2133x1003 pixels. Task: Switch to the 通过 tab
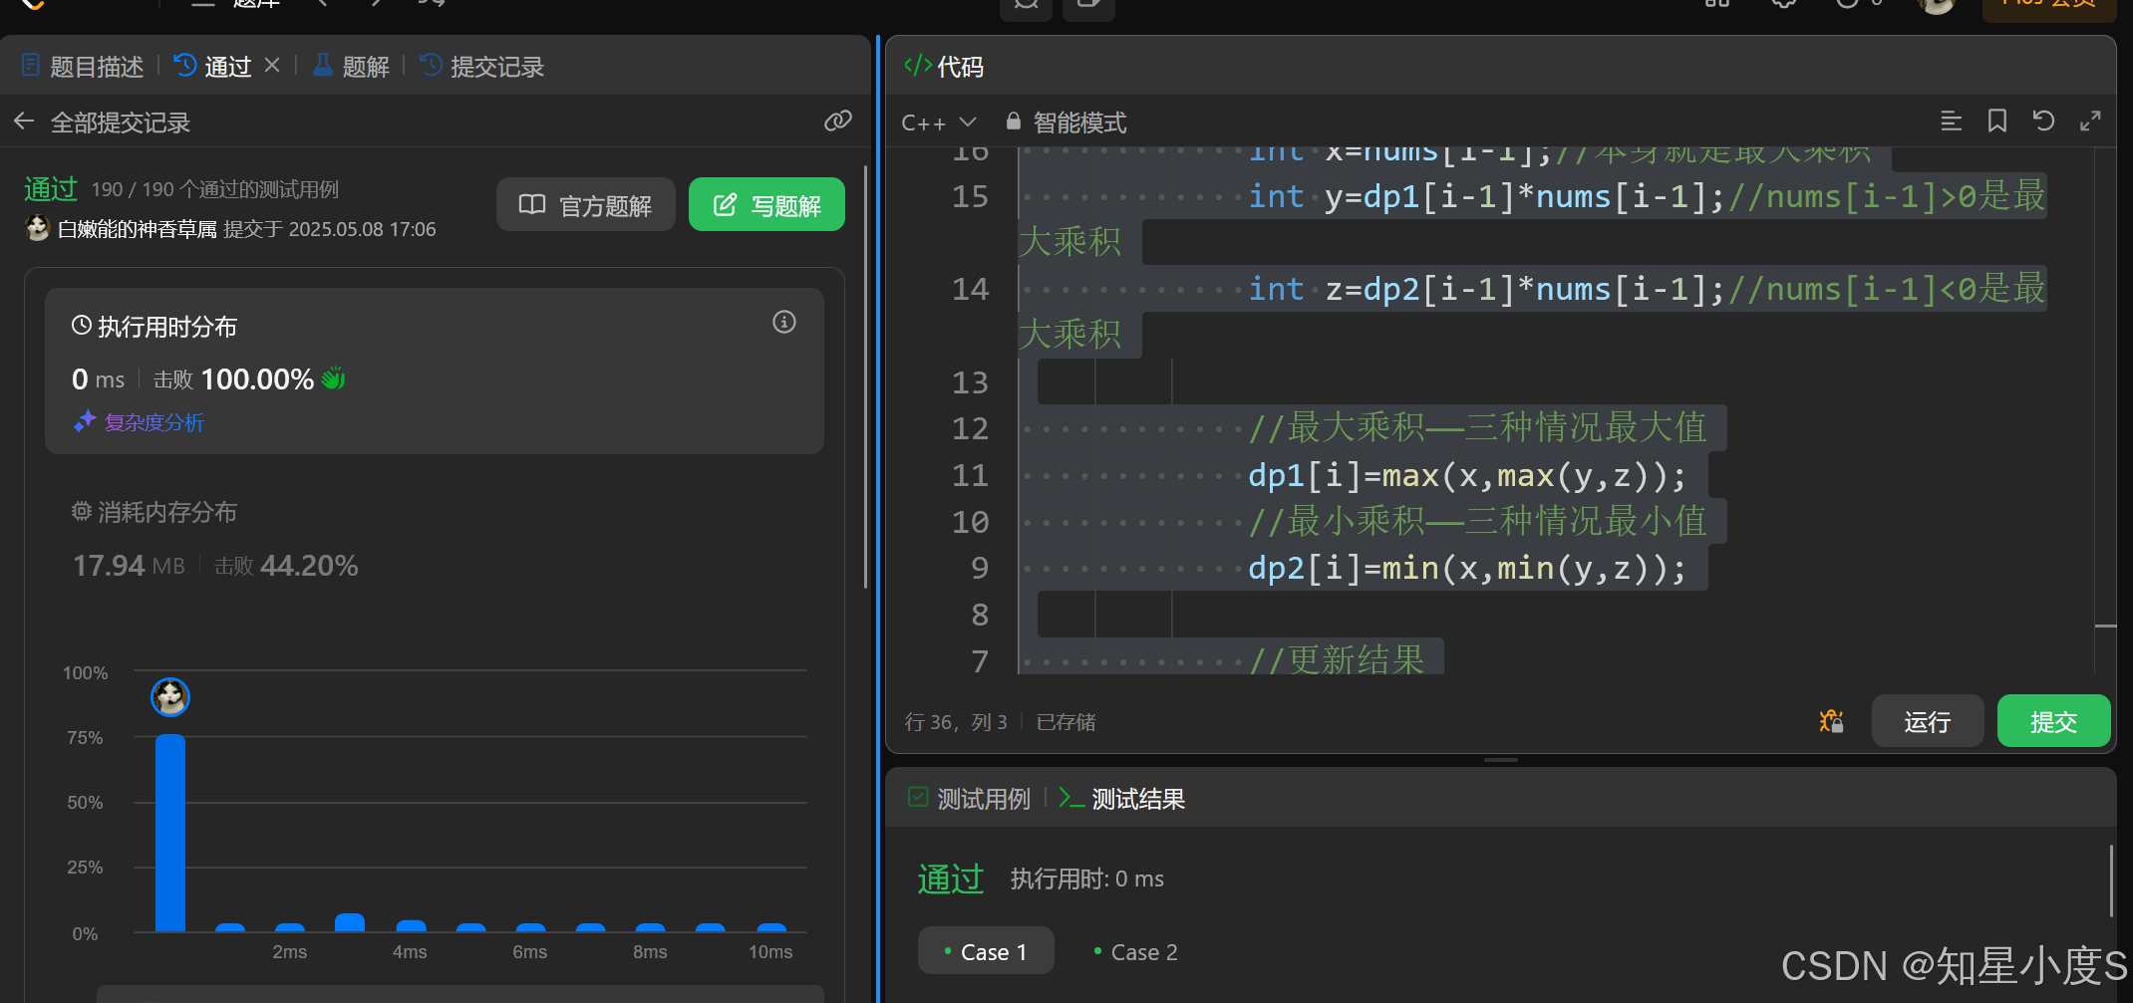tap(213, 67)
